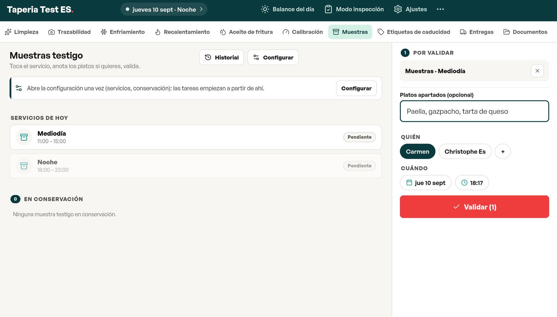Open the jue 10 sept date picker
The image size is (557, 317).
coord(425,183)
